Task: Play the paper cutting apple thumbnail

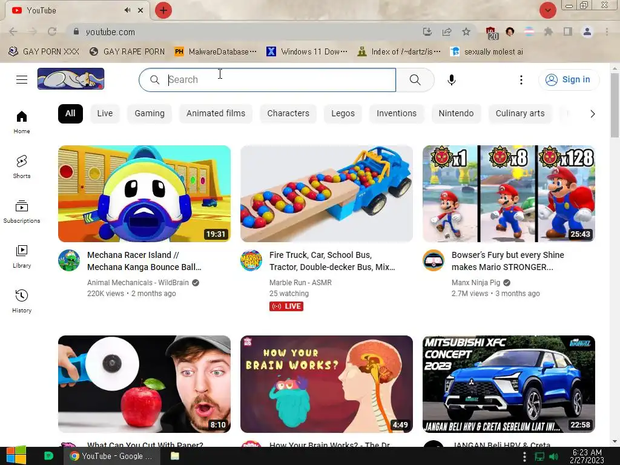Action: tap(144, 384)
